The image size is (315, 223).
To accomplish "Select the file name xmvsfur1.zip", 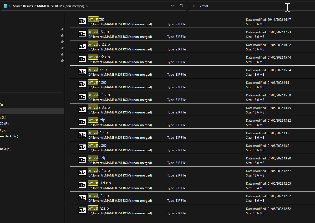I will [99, 171].
